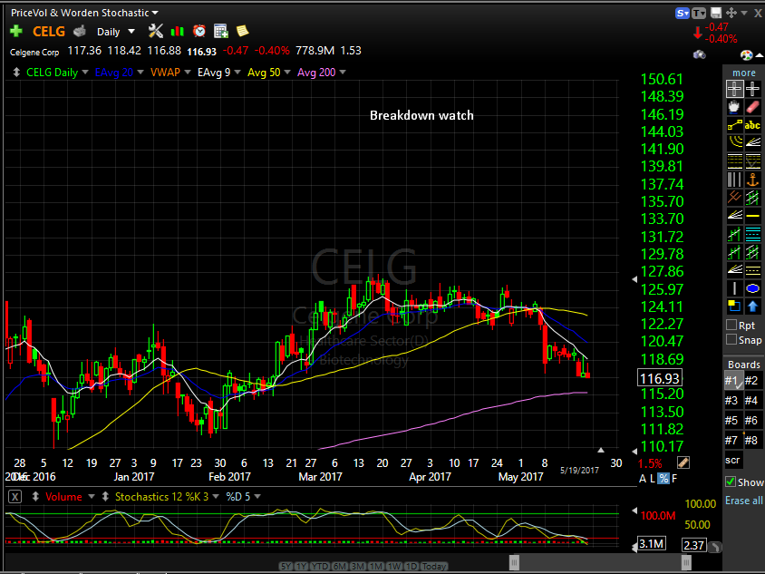Screen dimensions: 765x574
Task: Open the Volume pane dropdown
Action: [92, 497]
